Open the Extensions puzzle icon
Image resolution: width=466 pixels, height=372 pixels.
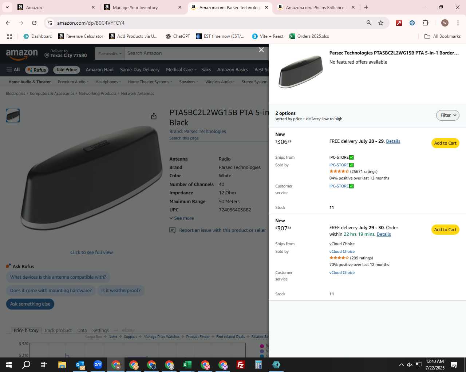[425, 23]
